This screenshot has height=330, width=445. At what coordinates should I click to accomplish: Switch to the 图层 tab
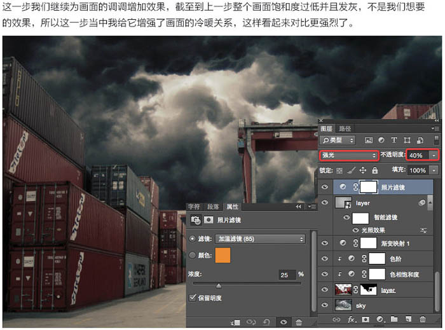coord(326,129)
